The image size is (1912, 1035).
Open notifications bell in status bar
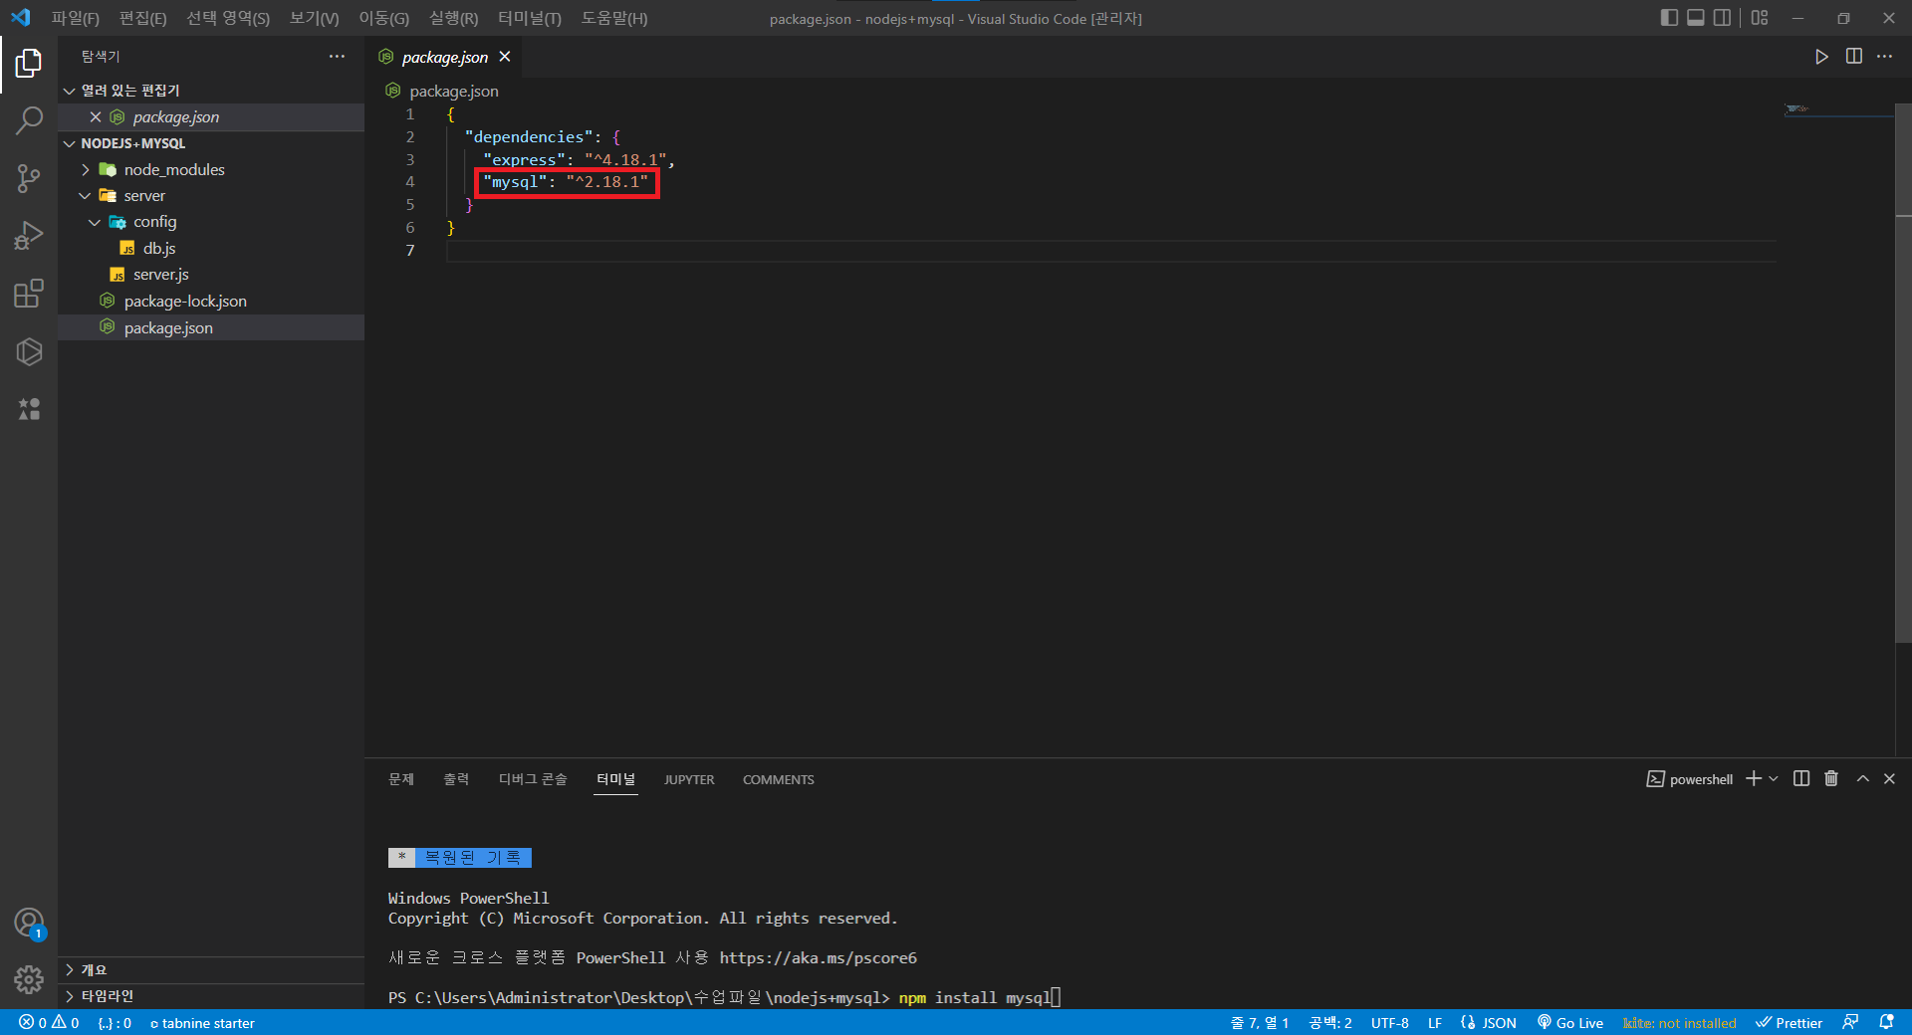1886,1022
